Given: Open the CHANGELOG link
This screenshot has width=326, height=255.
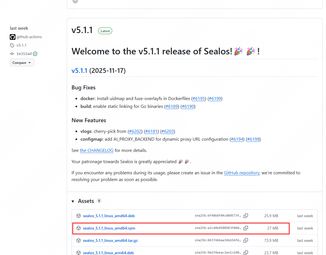Looking at the screenshot, I should (97, 150).
